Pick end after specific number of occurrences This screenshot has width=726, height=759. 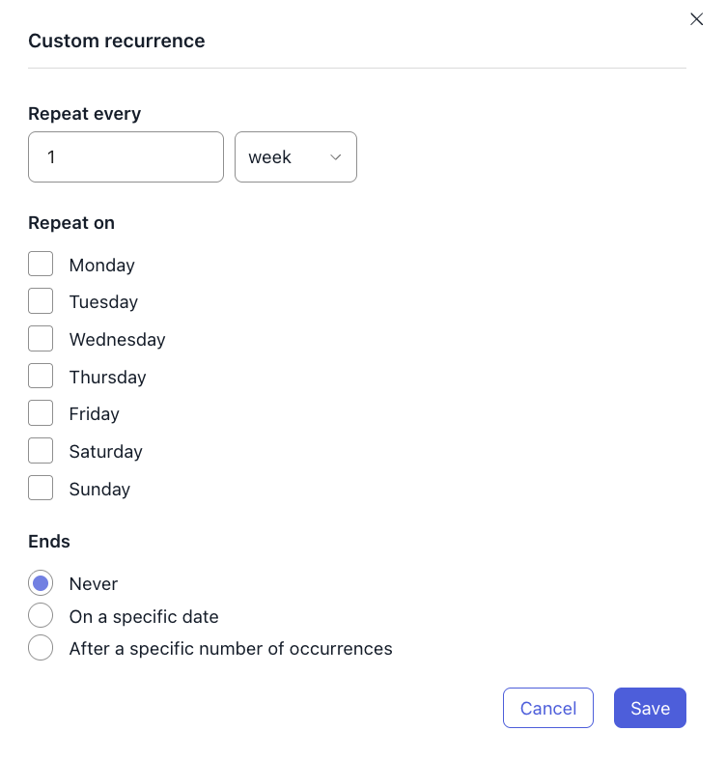[x=41, y=648]
